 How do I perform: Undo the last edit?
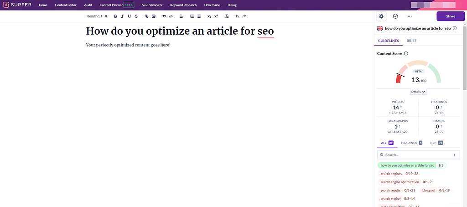pyautogui.click(x=237, y=16)
